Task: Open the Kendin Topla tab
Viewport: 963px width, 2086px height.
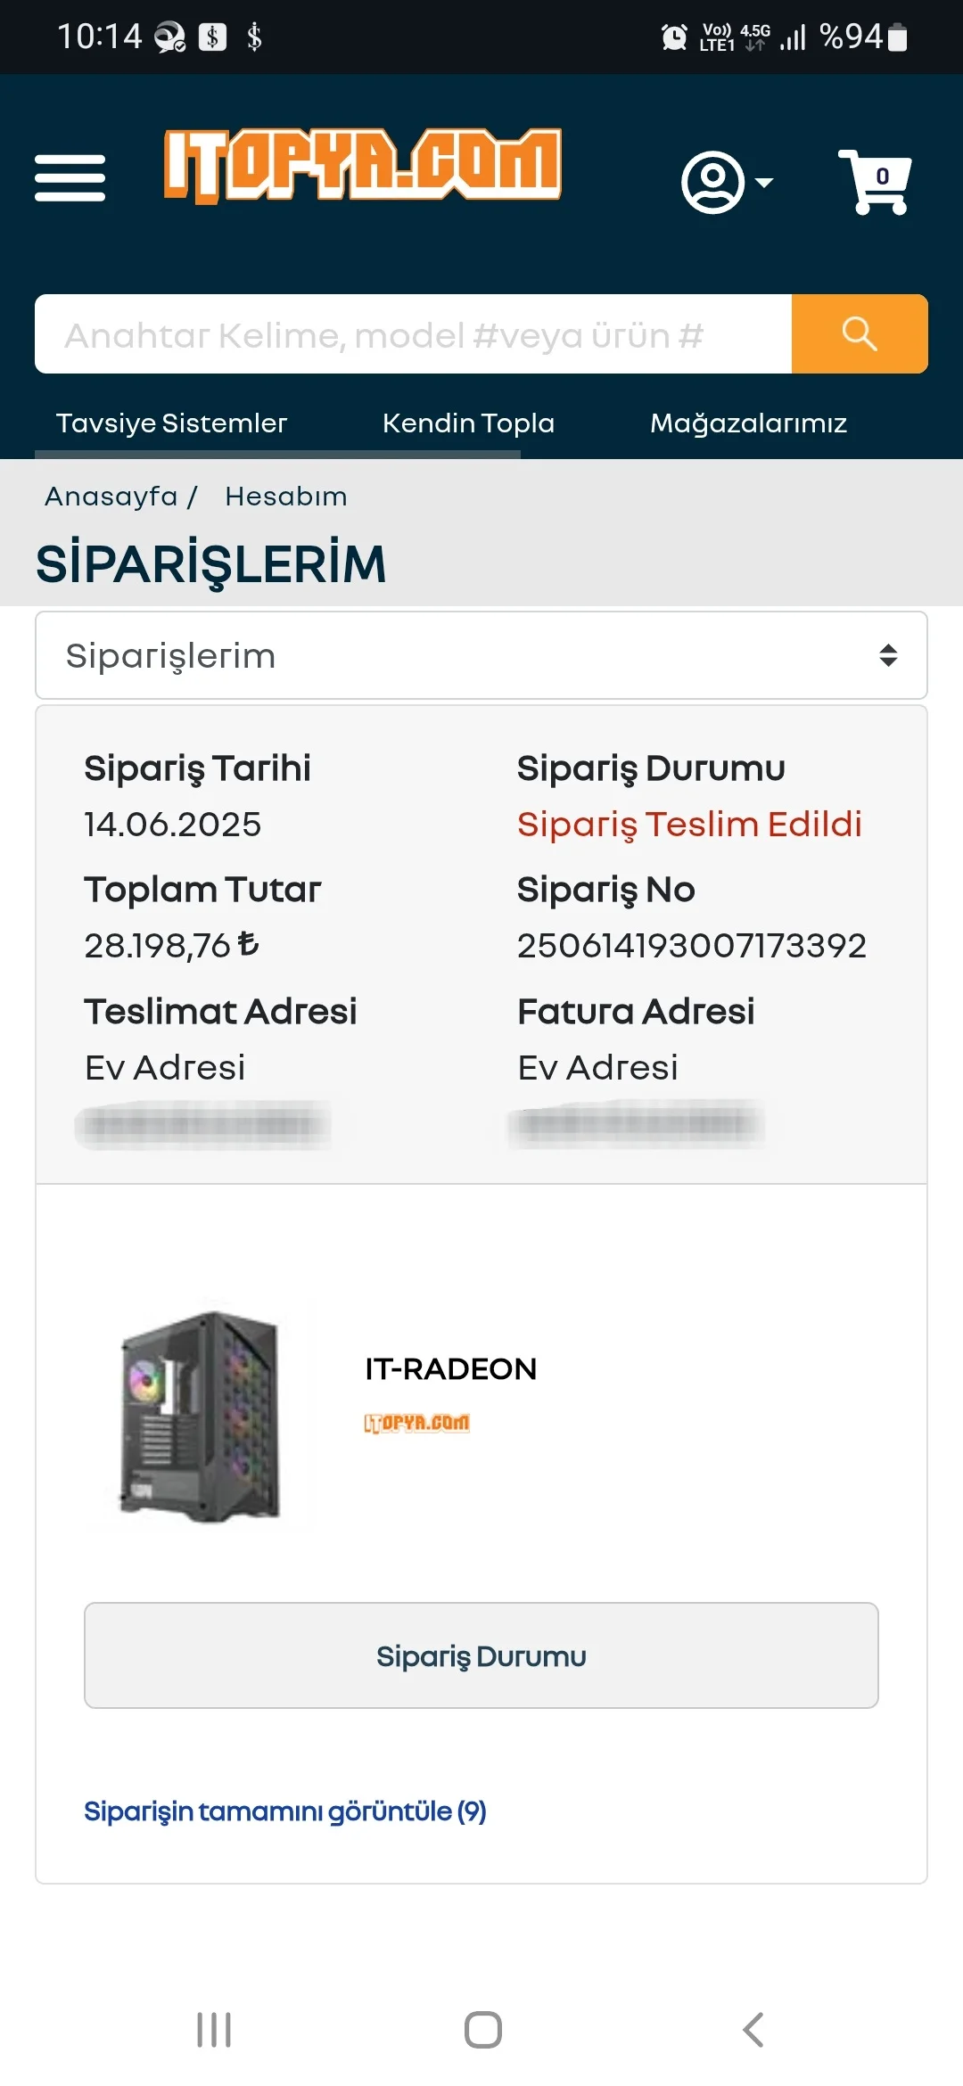Action: click(468, 423)
